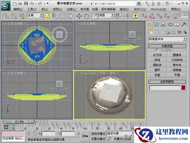Select the Rotate tool

(x=87, y=16)
